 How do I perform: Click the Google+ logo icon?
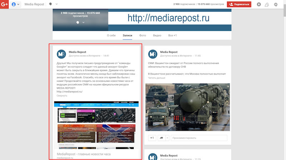click(4, 4)
